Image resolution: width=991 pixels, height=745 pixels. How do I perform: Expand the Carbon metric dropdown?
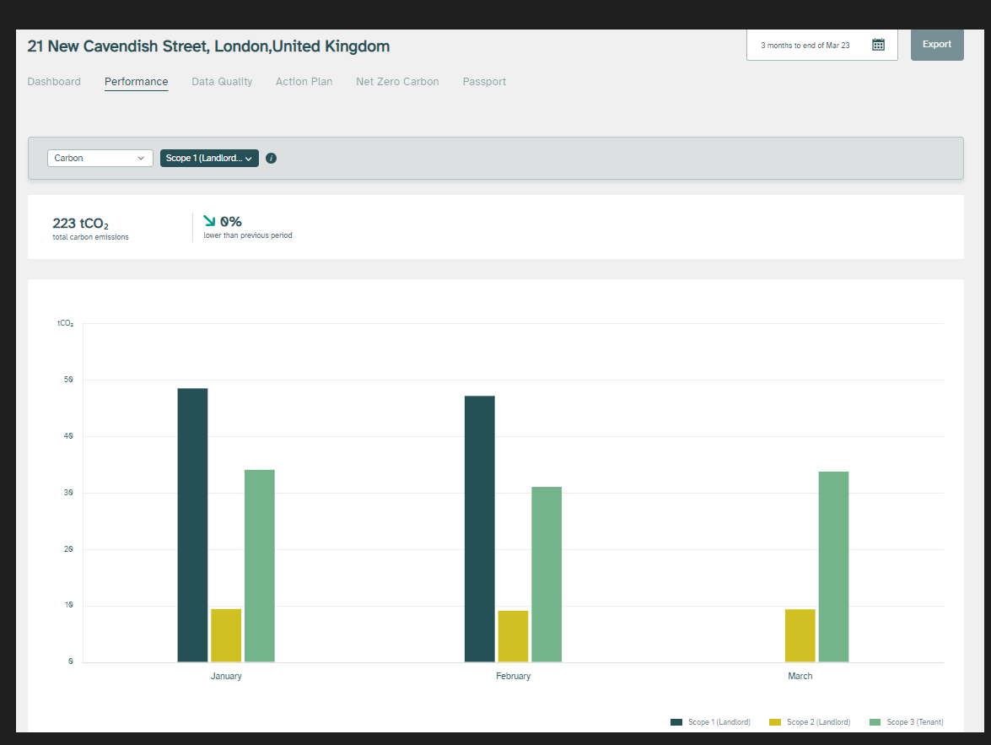(x=100, y=158)
